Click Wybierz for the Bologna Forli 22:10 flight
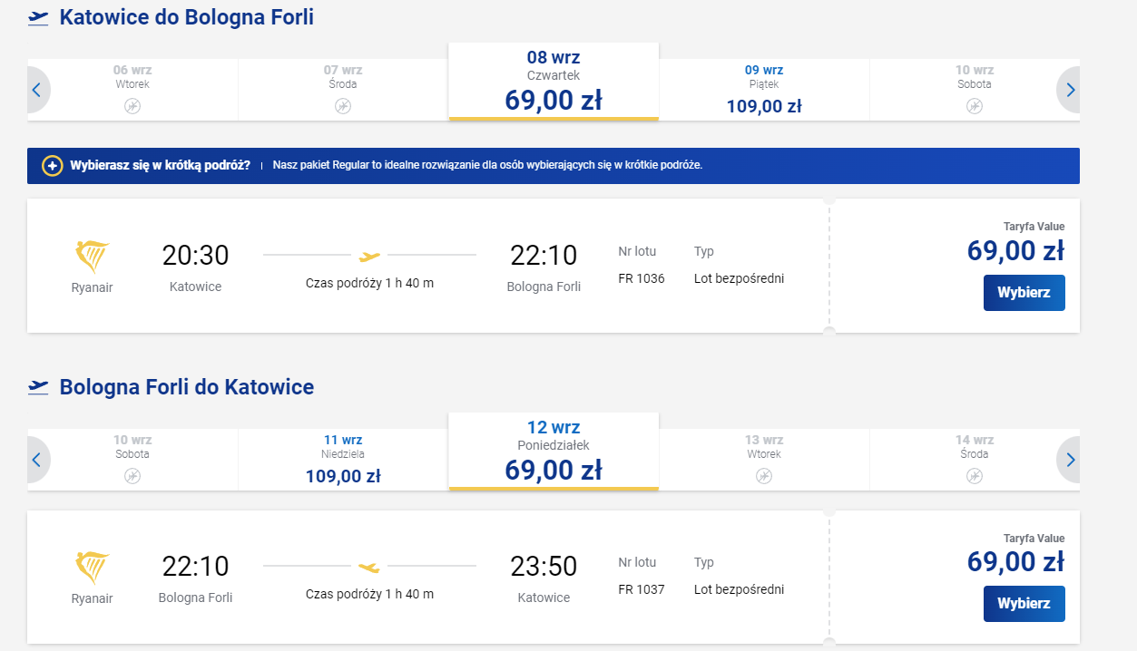The height and width of the screenshot is (651, 1137). pyautogui.click(x=1024, y=603)
